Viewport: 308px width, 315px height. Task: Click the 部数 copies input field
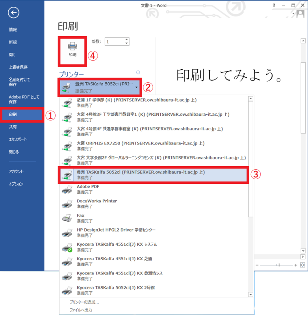[115, 42]
